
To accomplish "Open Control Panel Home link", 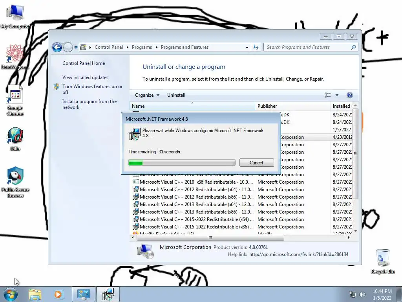I will [x=84, y=63].
